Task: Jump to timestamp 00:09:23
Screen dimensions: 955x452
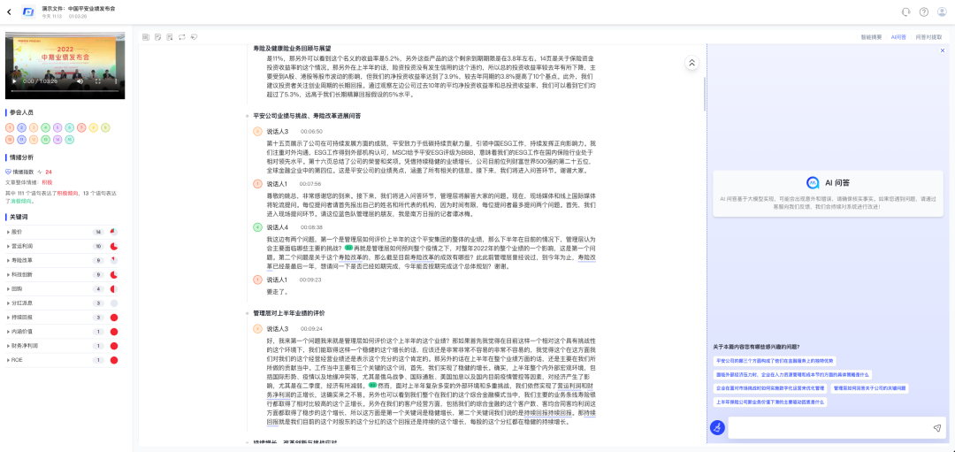Action: pos(310,280)
